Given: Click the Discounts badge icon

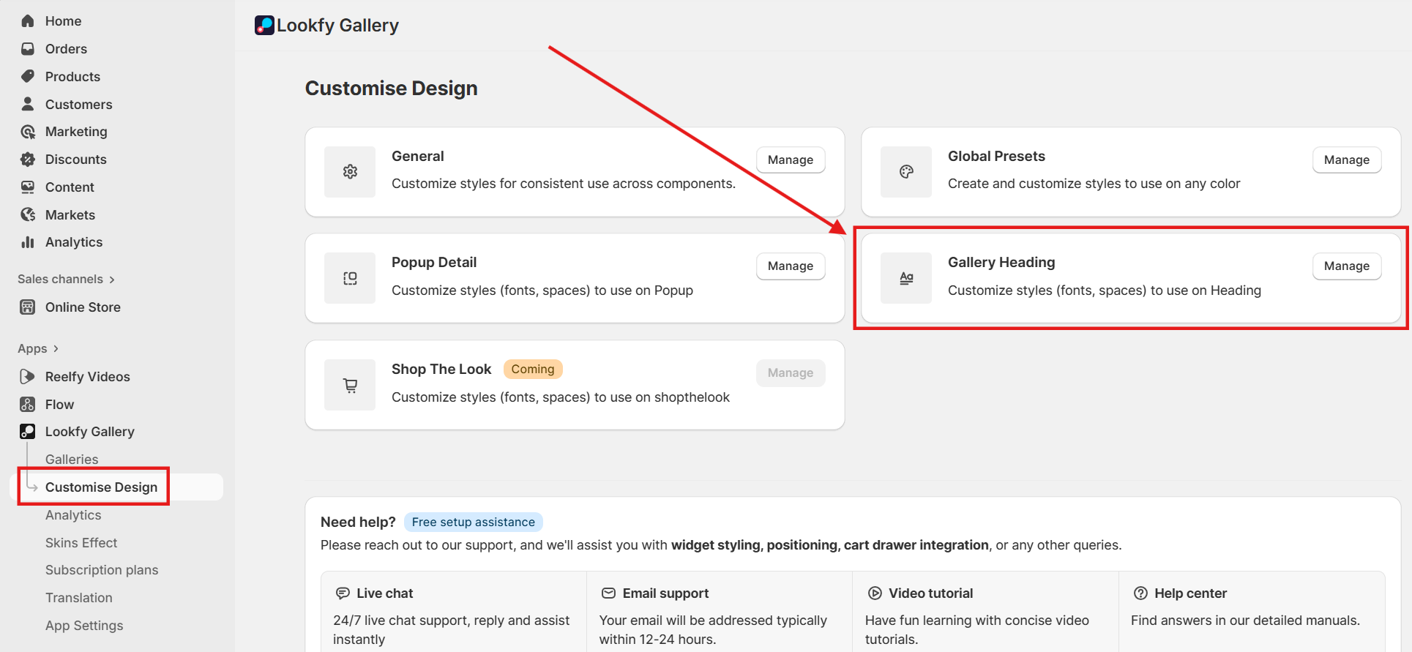Looking at the screenshot, I should 28,160.
